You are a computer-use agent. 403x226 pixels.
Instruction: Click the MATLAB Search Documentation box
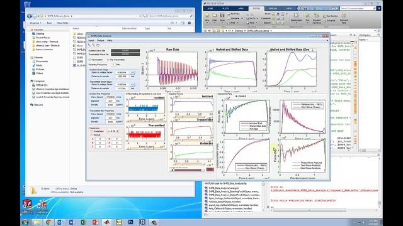point(358,8)
